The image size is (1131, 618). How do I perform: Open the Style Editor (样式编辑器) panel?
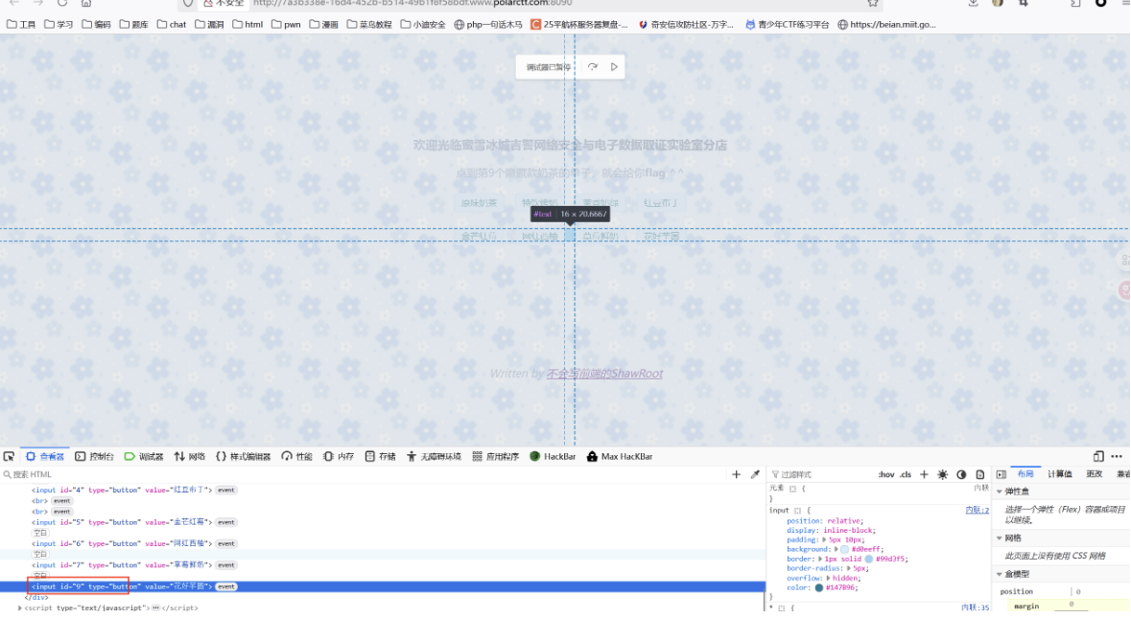pyautogui.click(x=243, y=457)
